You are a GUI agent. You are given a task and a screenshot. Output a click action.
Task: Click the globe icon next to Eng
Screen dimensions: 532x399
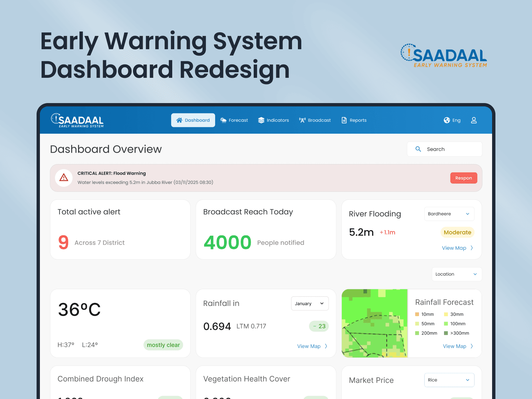(x=447, y=120)
